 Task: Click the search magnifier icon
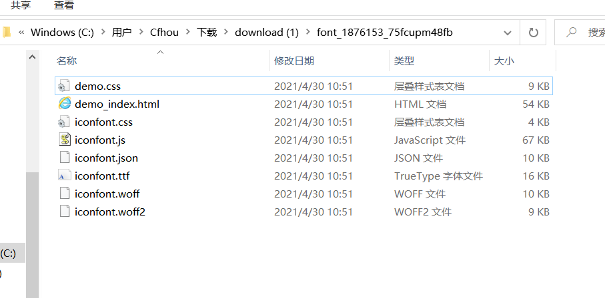[571, 32]
